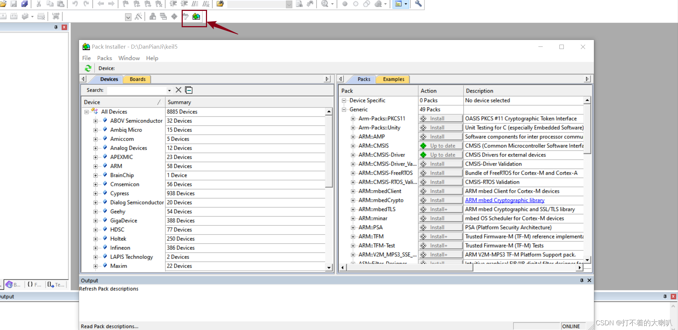Clear the device search with X icon
This screenshot has width=678, height=330.
point(178,90)
